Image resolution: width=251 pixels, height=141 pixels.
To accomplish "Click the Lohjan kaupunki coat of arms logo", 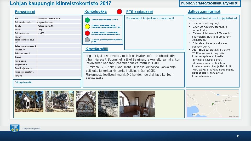I will (15, 128).
